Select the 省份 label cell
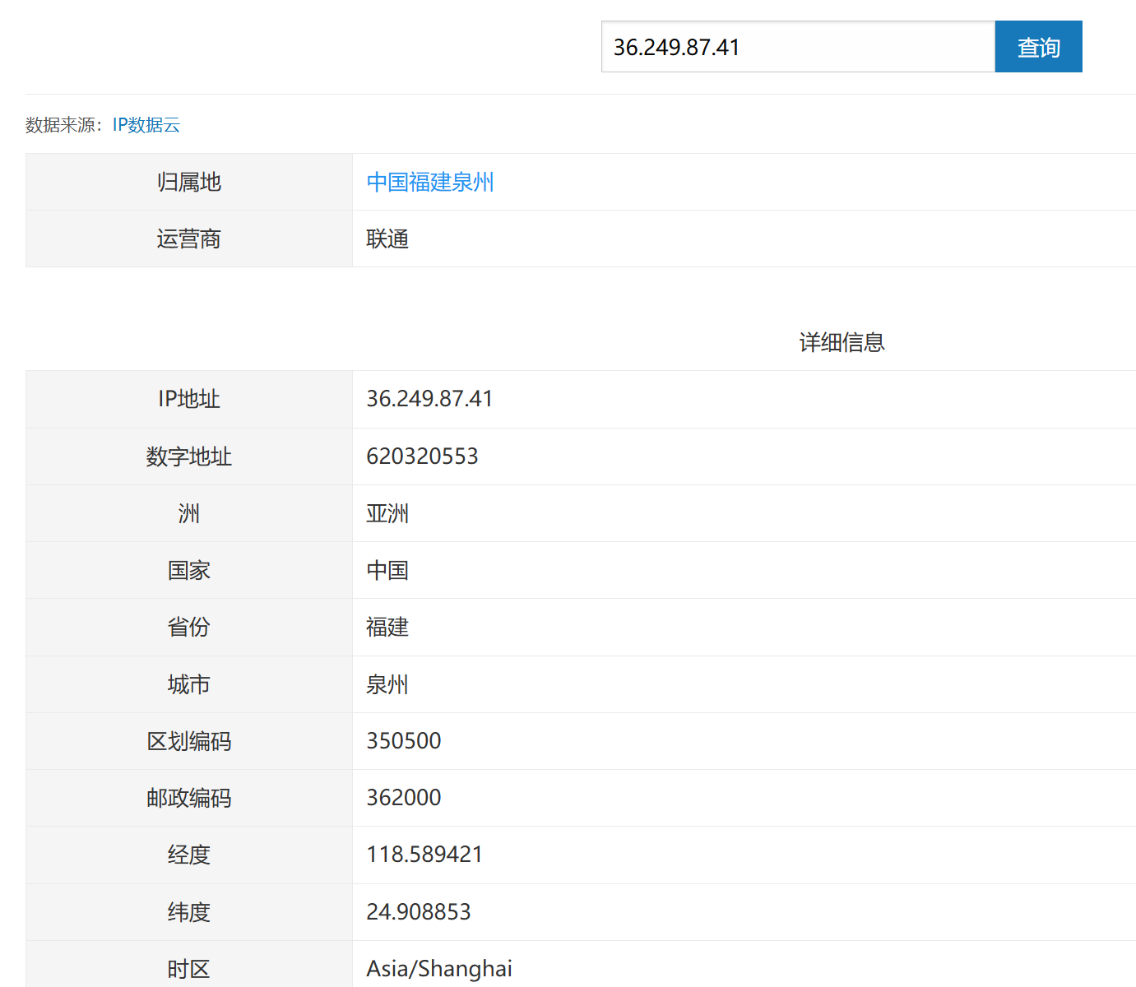 [189, 627]
